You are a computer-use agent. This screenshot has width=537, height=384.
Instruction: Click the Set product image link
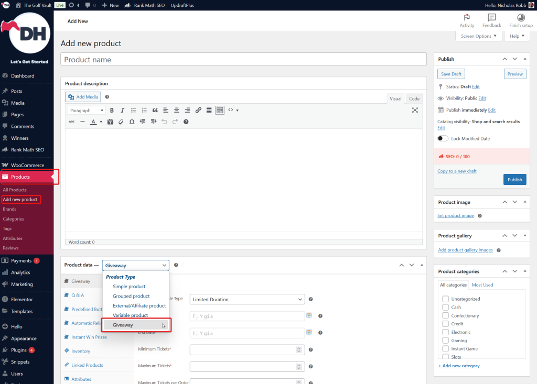(456, 215)
